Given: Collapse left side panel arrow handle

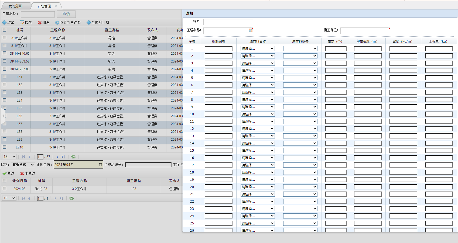Looking at the screenshot, I should 3,116.
